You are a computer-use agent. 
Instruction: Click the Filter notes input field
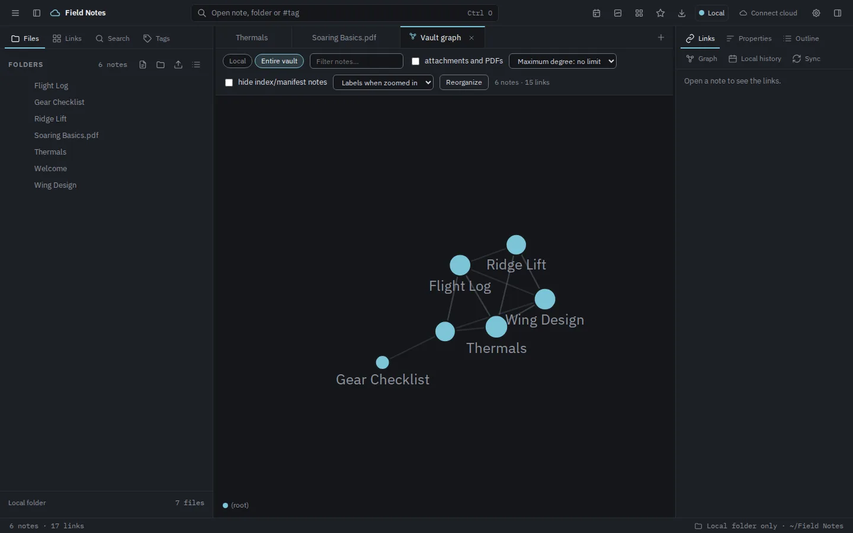pos(357,61)
